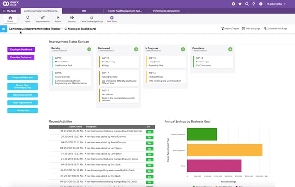The height and width of the screenshot is (187, 295).
Task: Click Go for 04-29-2019 05:25 AM activity
Action: point(149,182)
